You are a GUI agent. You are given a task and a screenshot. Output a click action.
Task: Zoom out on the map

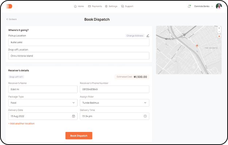click(x=219, y=32)
